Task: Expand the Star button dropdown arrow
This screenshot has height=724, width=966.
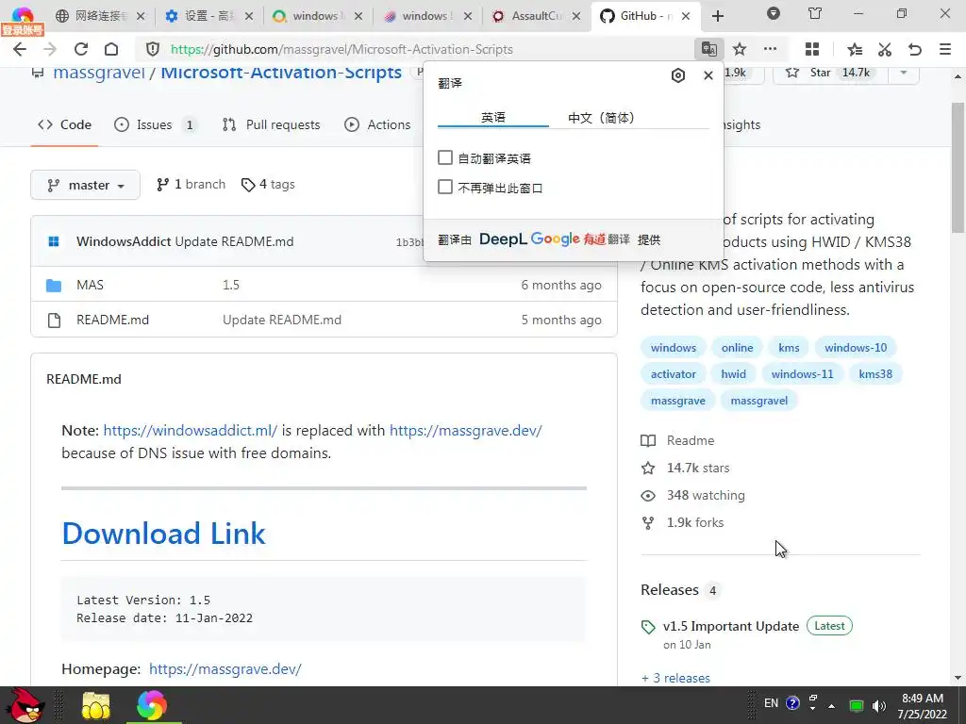Action: click(x=903, y=73)
